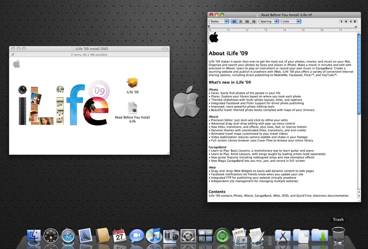Click the bold "iMovie" section heading
The height and width of the screenshot is (249, 368).
pyautogui.click(x=213, y=117)
